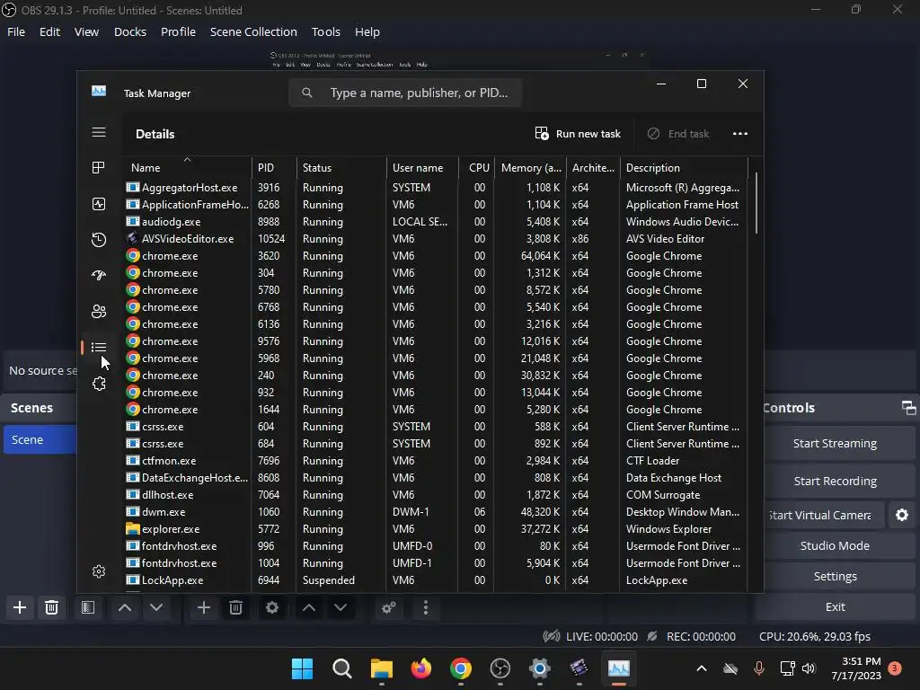This screenshot has width=920, height=690.
Task: Click Start Recording in OBS
Action: point(835,482)
